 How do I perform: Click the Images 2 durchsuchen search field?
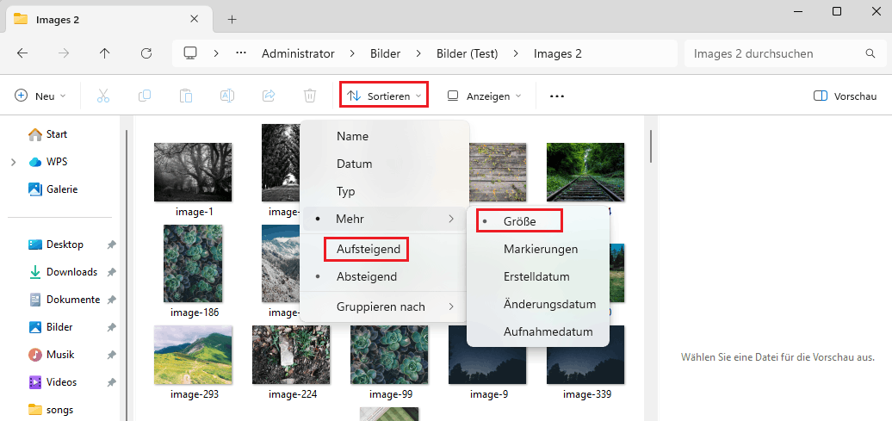click(x=782, y=53)
